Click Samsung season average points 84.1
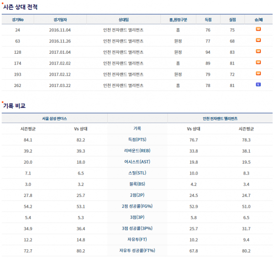 (28, 140)
